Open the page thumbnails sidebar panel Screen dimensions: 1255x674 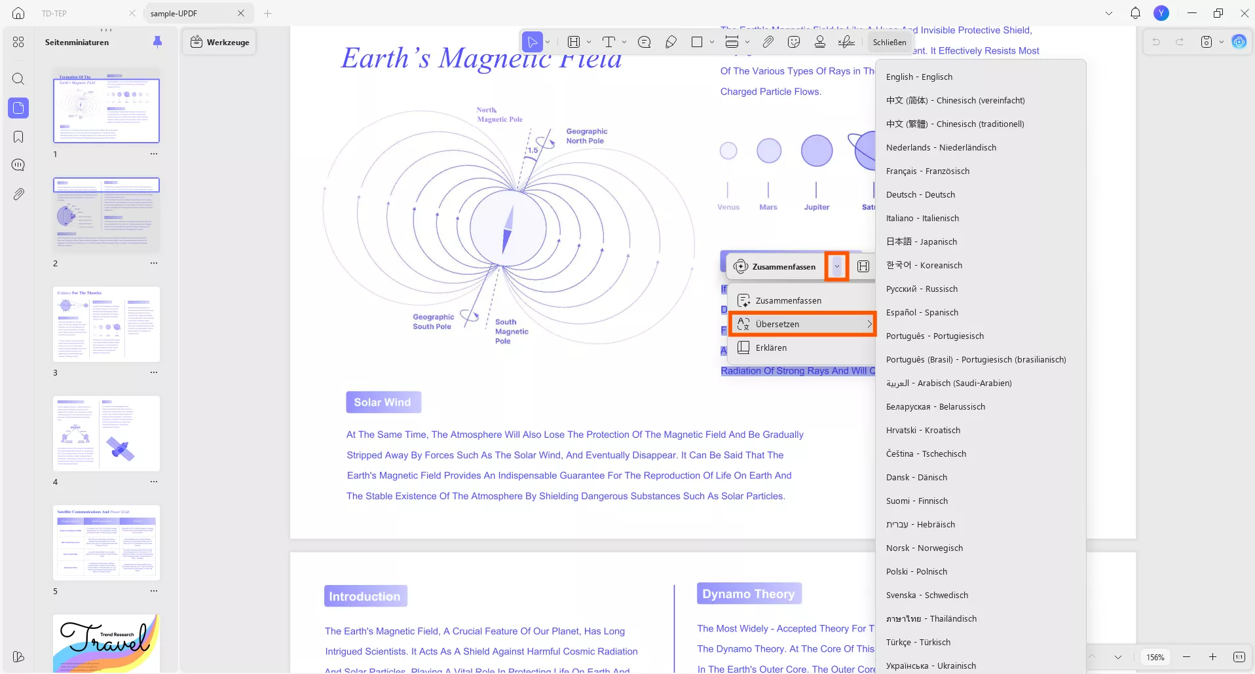[18, 108]
